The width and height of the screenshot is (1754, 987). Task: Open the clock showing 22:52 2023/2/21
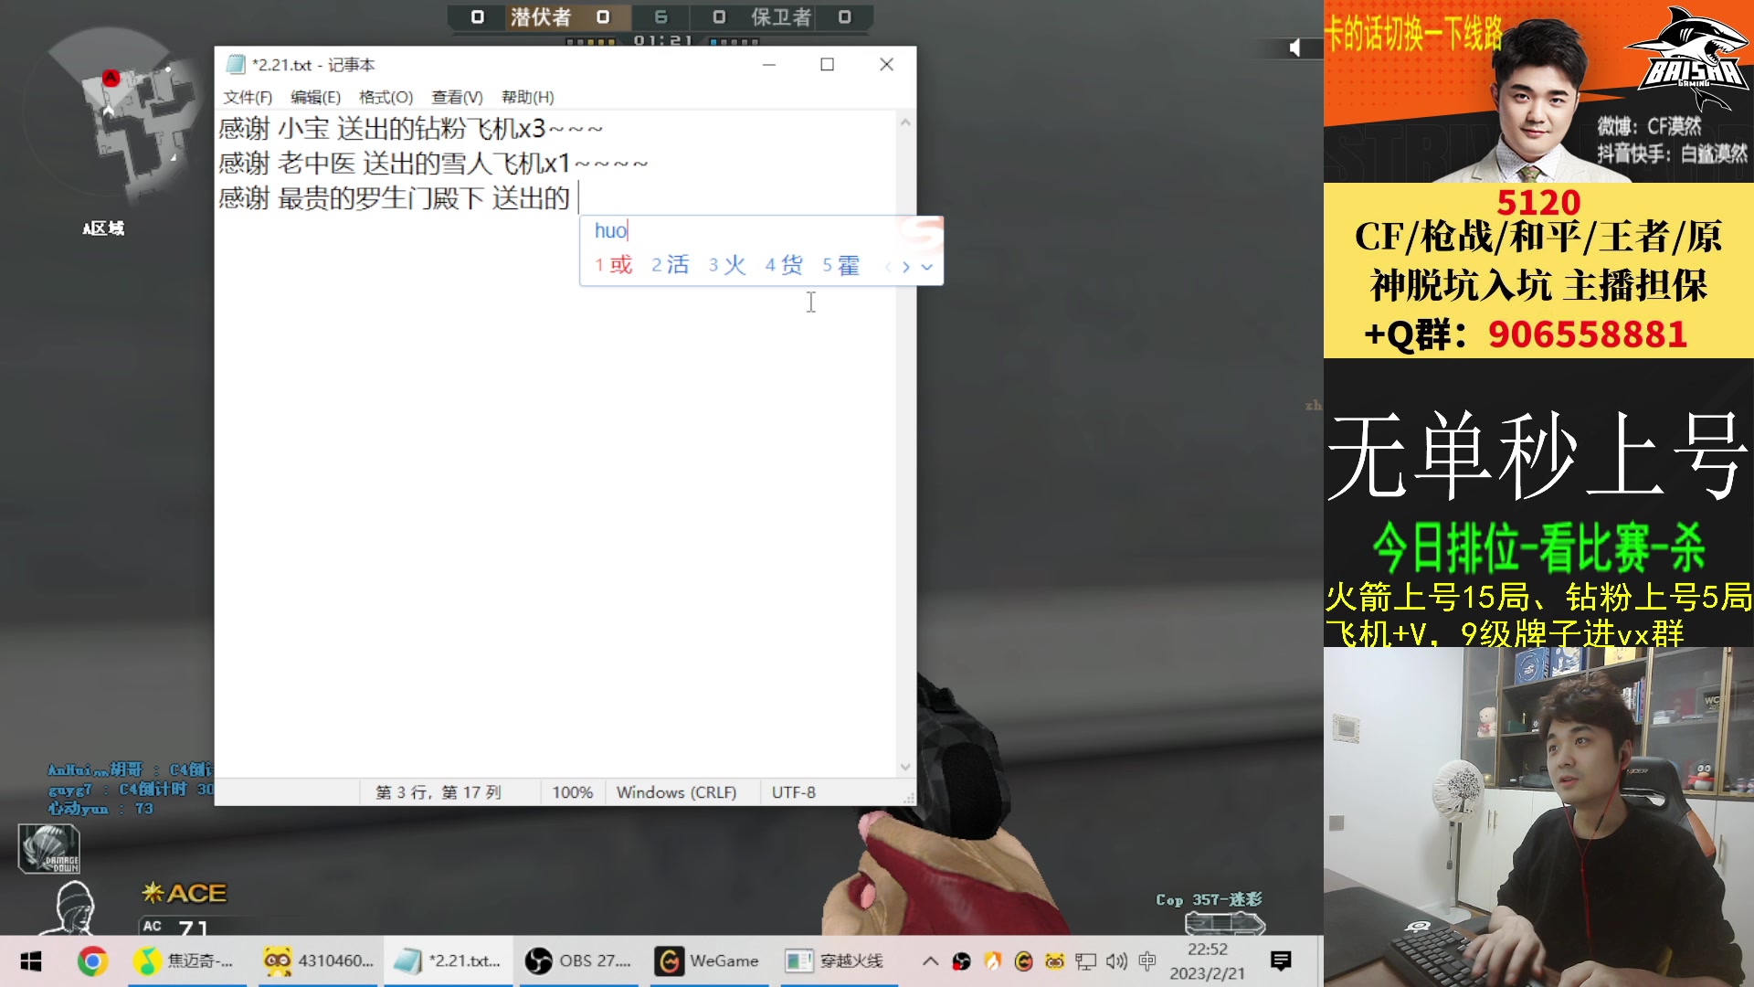point(1207,961)
